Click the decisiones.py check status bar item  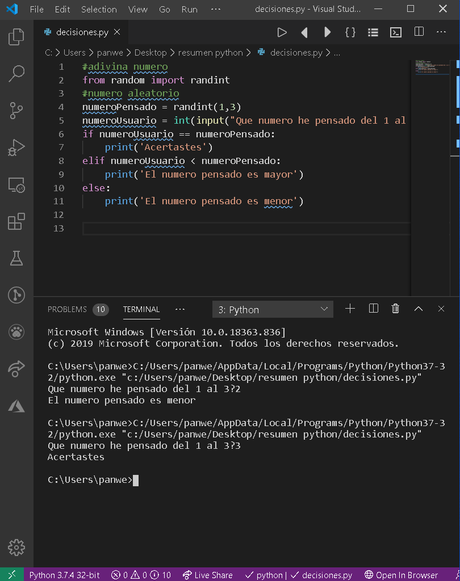click(x=321, y=575)
